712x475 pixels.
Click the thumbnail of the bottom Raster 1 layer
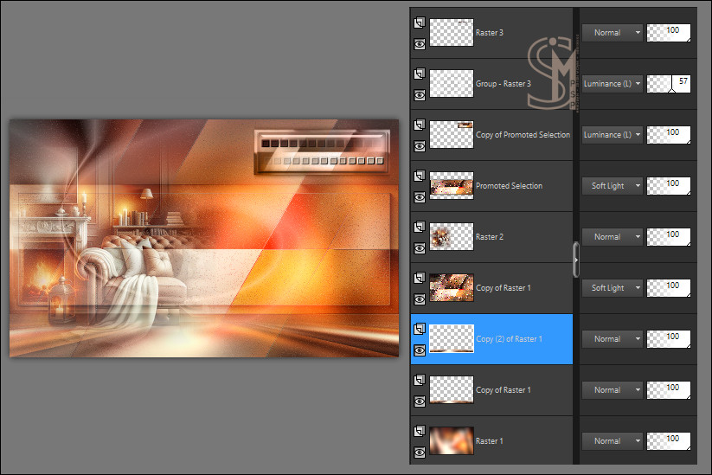451,440
